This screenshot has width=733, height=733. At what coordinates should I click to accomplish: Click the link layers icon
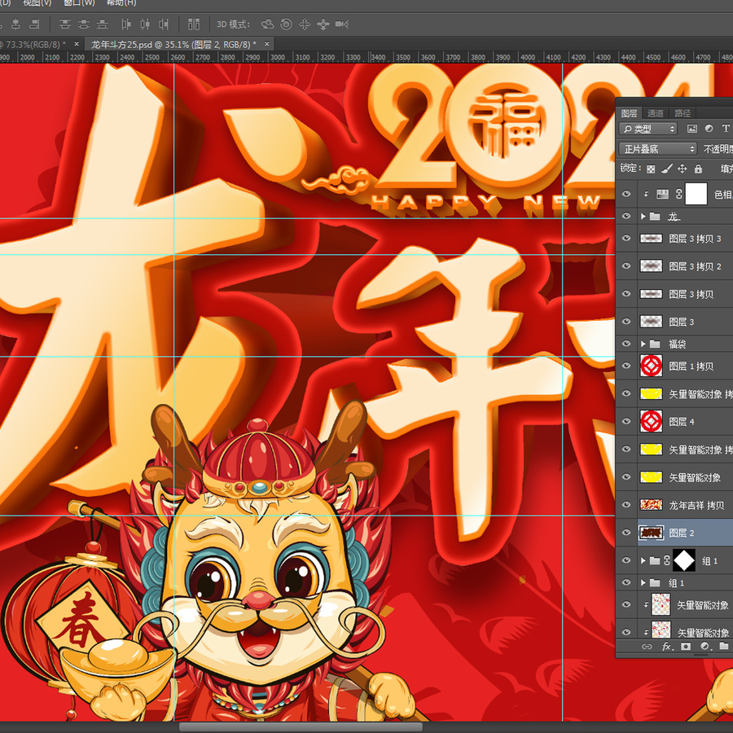[647, 647]
